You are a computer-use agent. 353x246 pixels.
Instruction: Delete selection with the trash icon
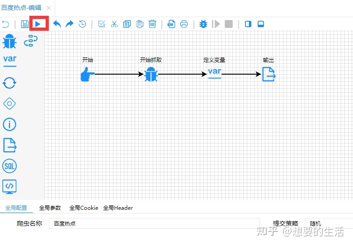pyautogui.click(x=152, y=24)
